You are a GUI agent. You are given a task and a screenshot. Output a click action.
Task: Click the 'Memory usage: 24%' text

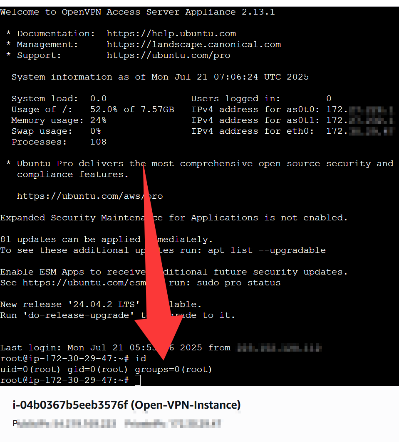[59, 120]
